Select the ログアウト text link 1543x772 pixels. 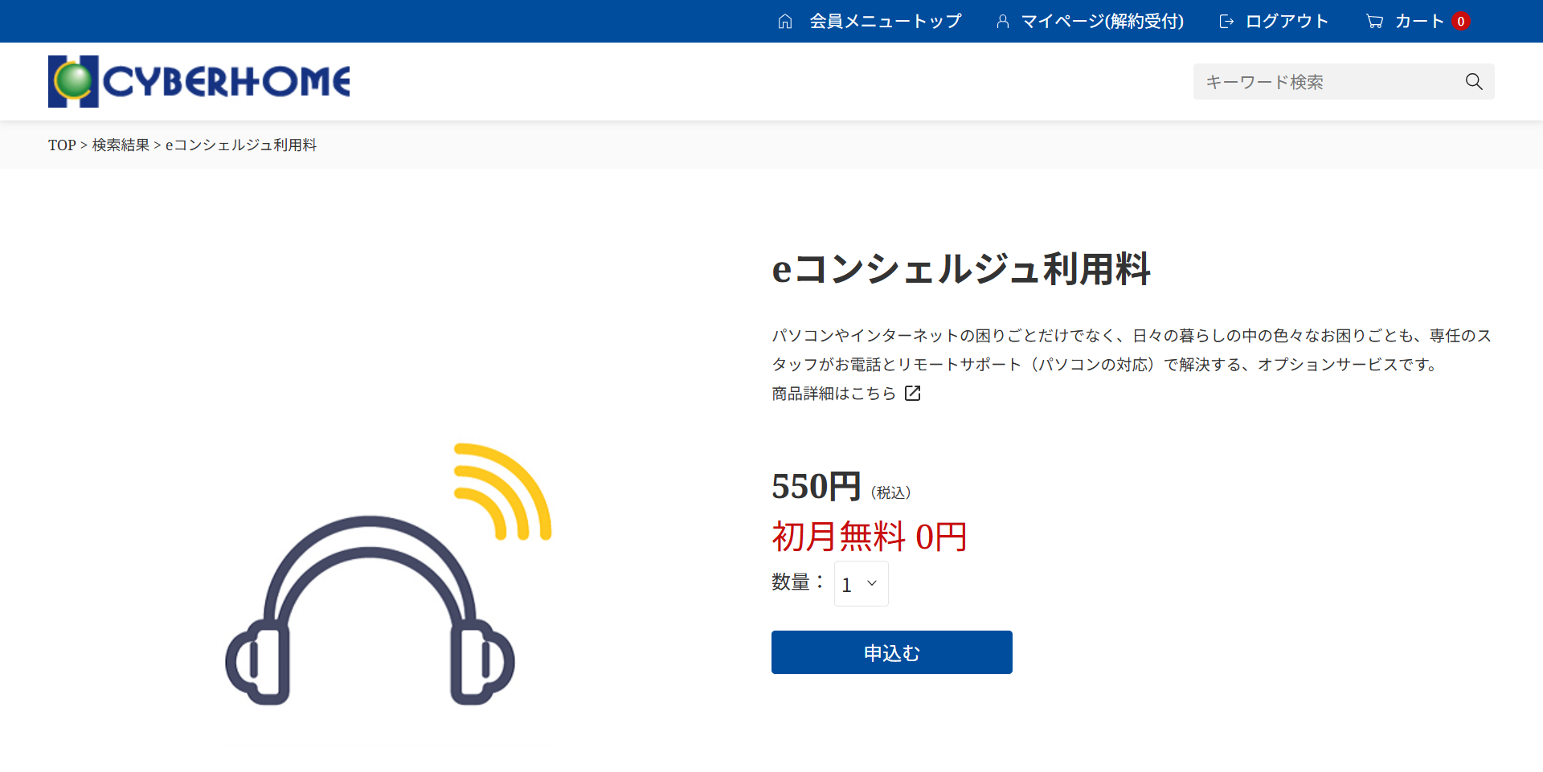1287,22
